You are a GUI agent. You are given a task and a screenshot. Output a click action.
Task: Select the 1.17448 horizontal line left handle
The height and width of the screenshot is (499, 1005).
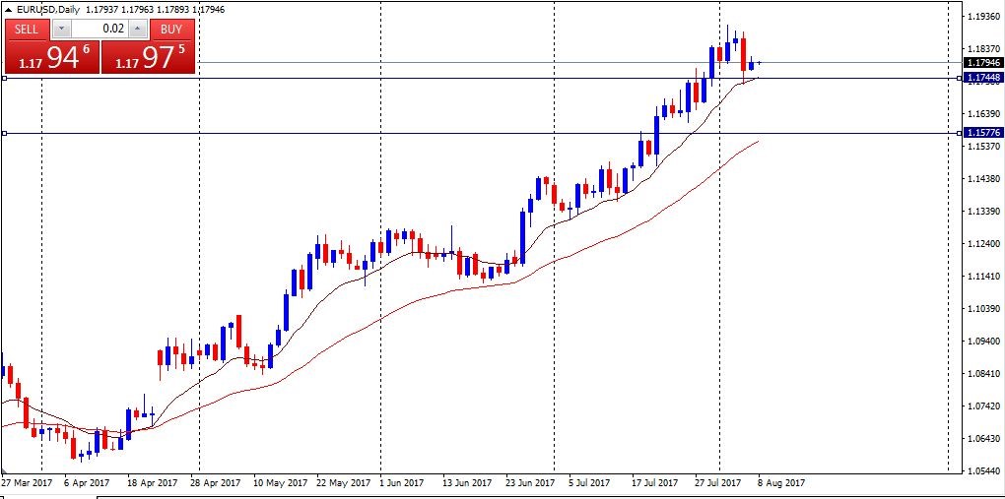coord(5,78)
